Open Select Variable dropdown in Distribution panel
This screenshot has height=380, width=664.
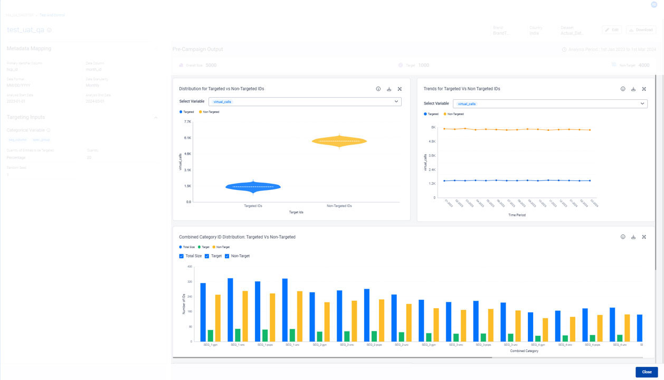tap(305, 101)
